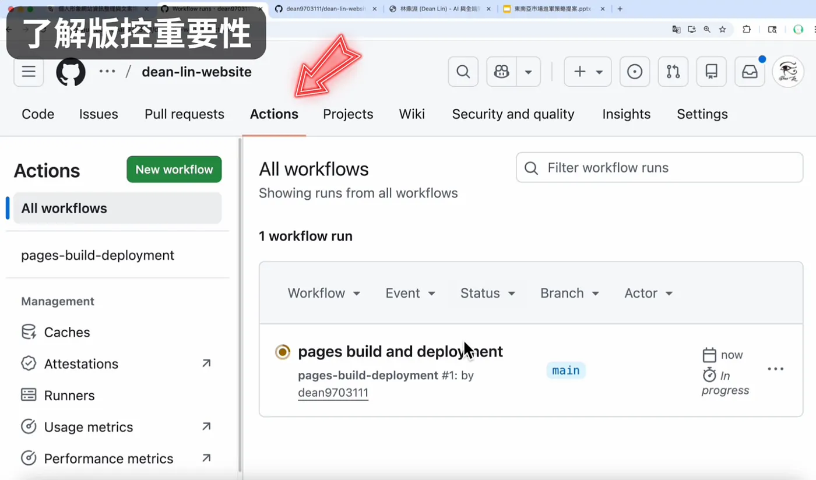This screenshot has width=816, height=480.
Task: Open a new browser tab with plus
Action: pyautogui.click(x=620, y=9)
